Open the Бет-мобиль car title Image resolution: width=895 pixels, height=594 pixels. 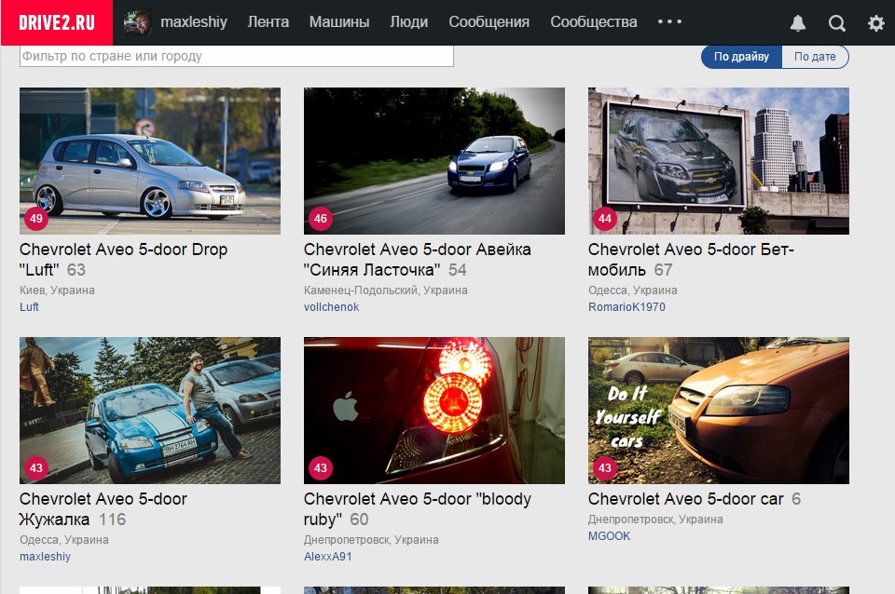coord(691,260)
